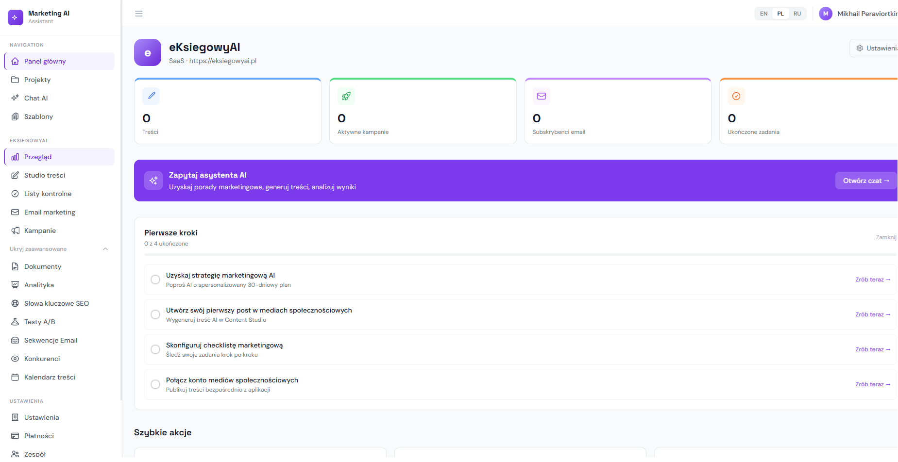Click the Ustawienia building icon in sidebar
Viewport: 898px width, 462px height.
coord(15,417)
